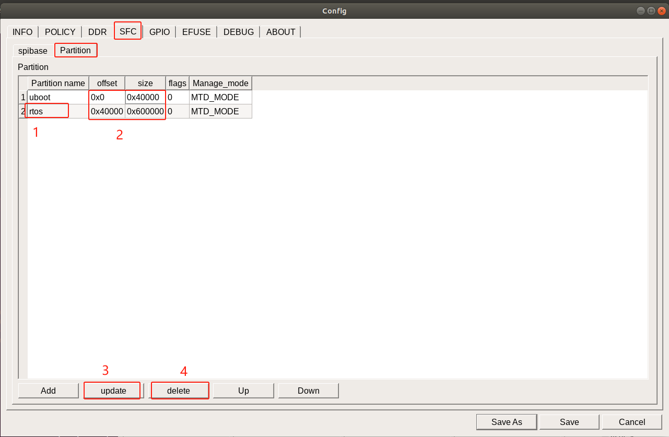Screen dimensions: 669x437
Task: Open the DEBUG tab
Action: point(238,32)
